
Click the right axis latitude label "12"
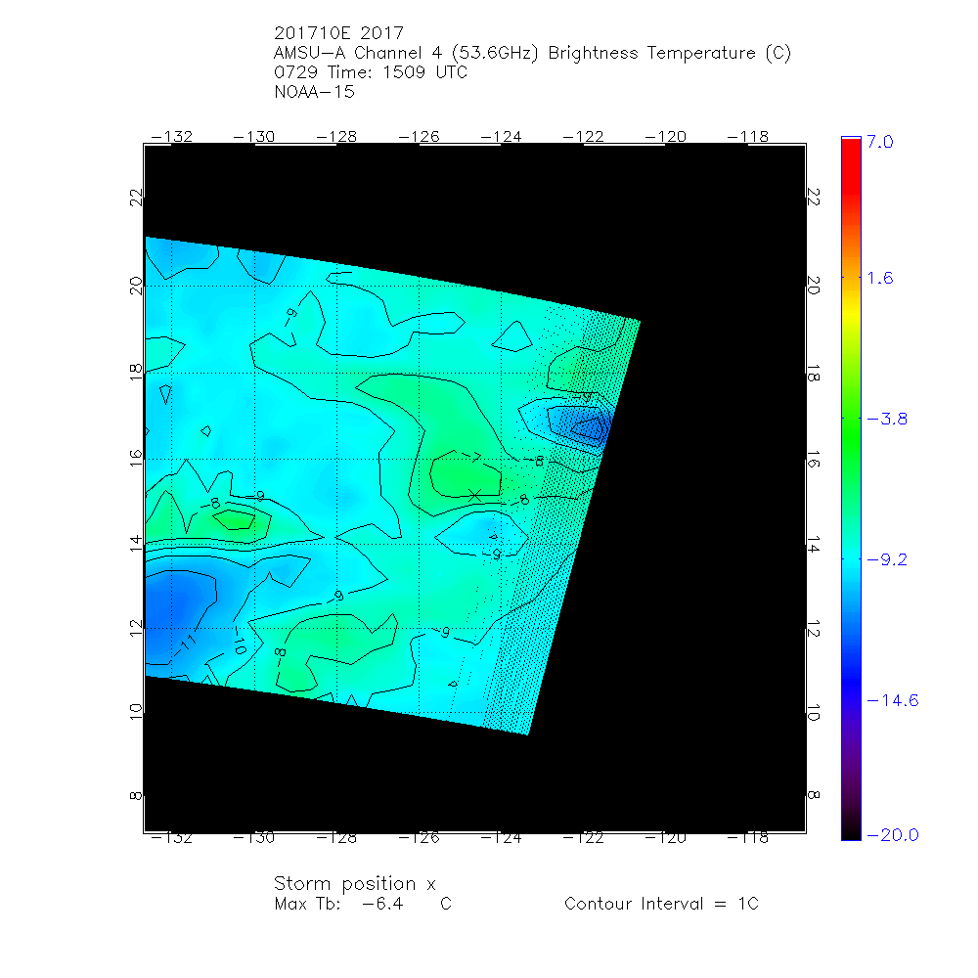[x=814, y=628]
